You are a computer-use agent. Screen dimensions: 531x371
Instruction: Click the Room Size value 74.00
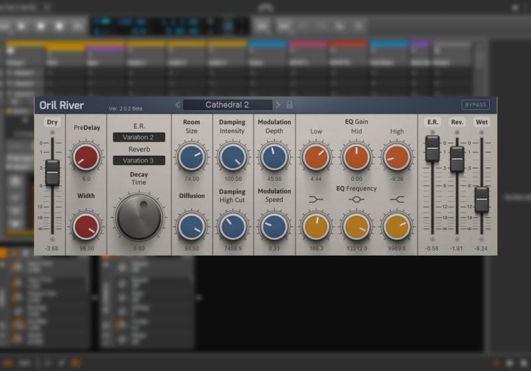191,179
